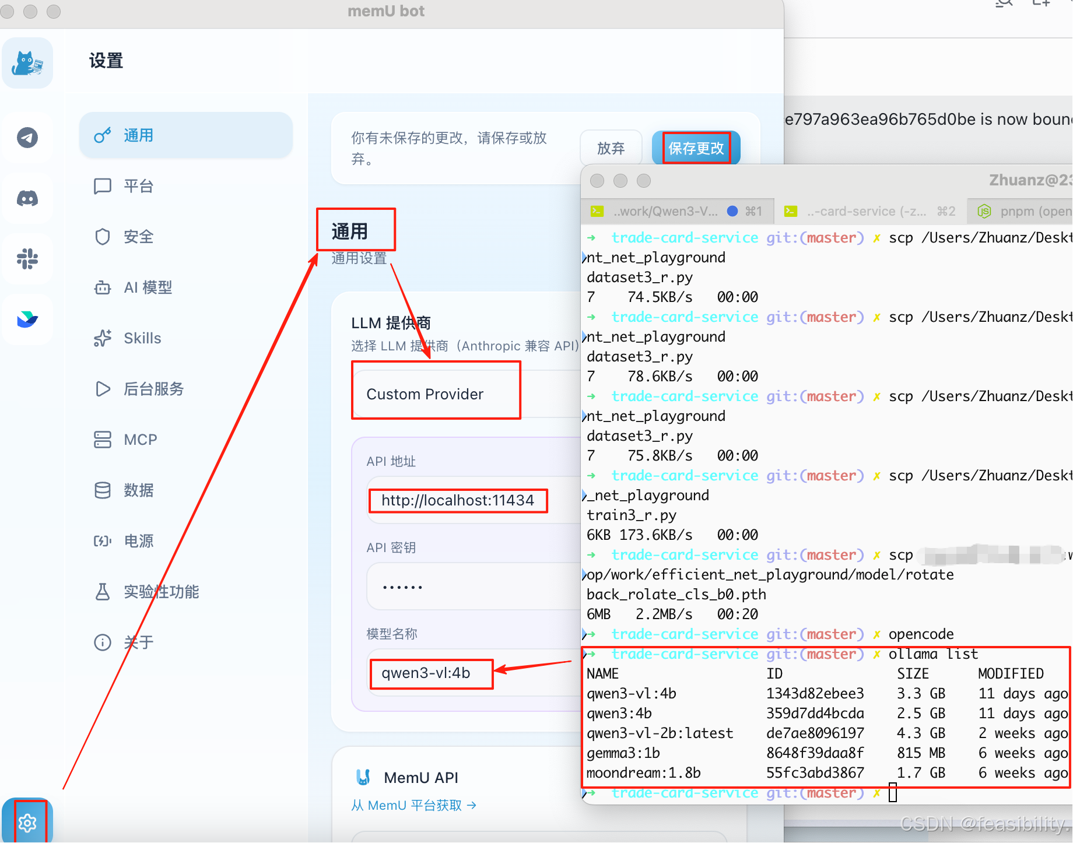Click the play icon beside 后台服务

tap(103, 389)
